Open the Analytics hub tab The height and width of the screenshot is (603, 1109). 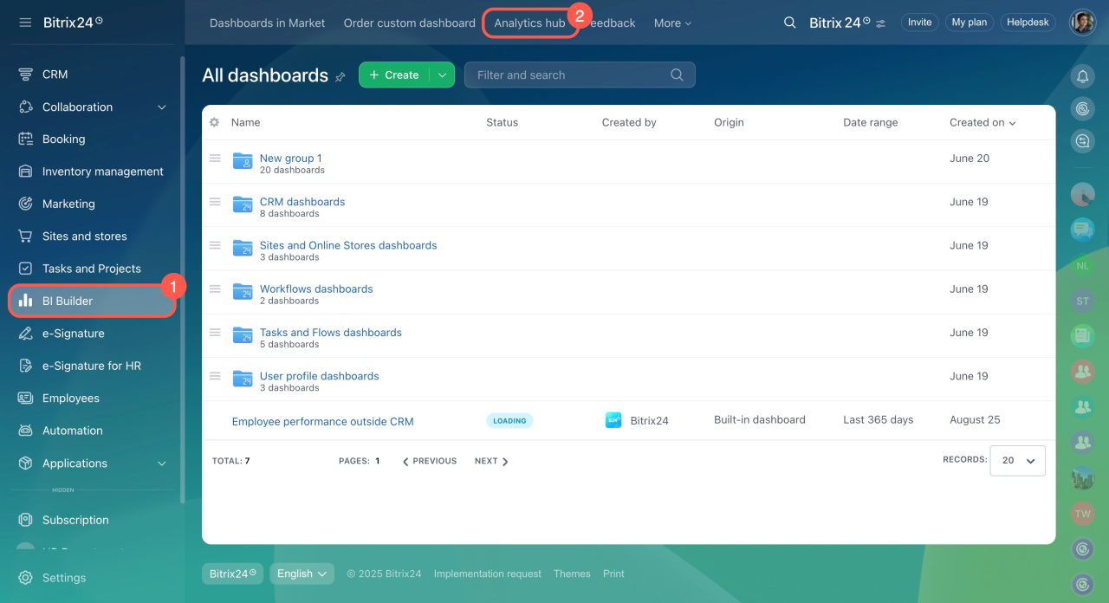click(529, 23)
